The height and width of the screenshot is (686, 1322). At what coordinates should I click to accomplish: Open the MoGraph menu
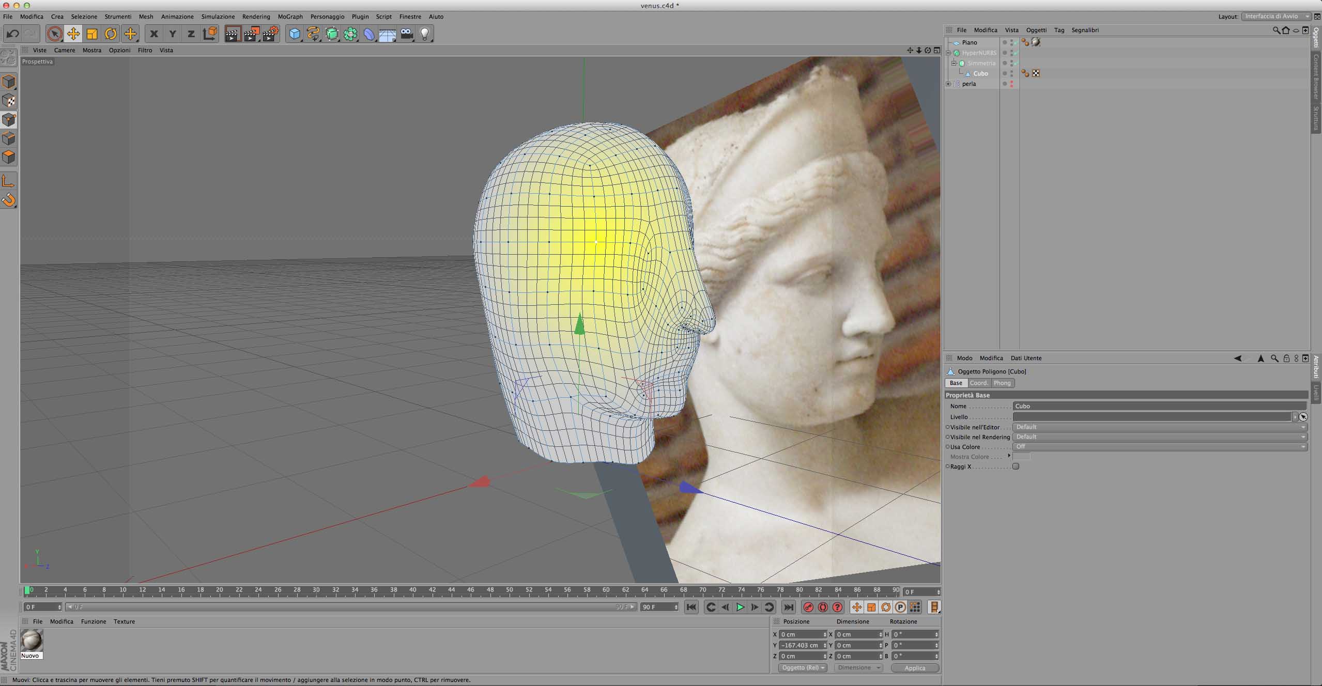coord(290,17)
